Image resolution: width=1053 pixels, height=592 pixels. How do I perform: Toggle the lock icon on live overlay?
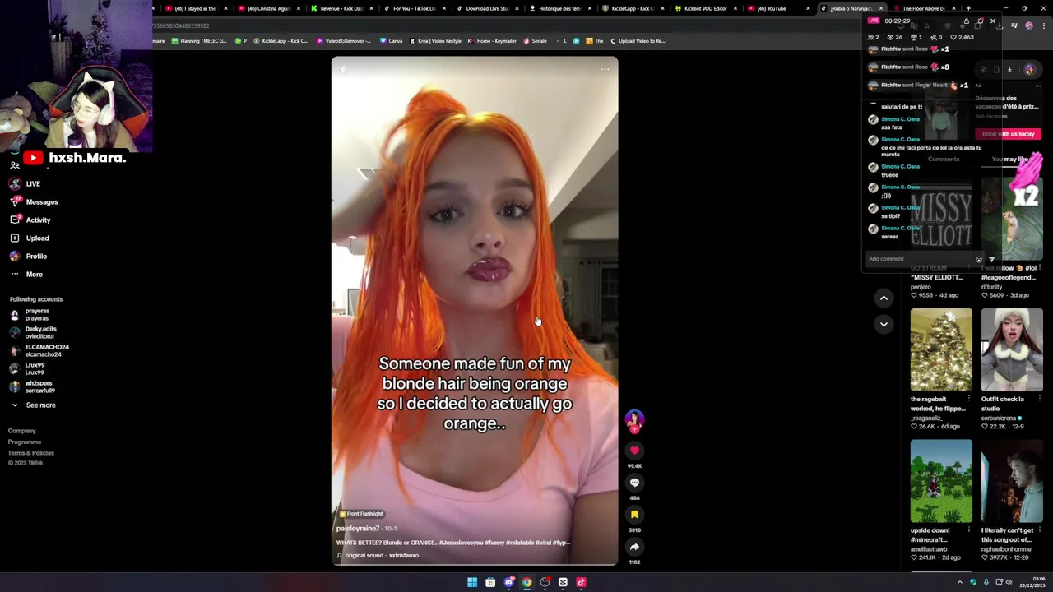coord(967,21)
